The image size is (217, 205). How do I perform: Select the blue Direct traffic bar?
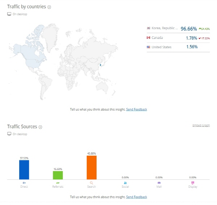coord(24,169)
